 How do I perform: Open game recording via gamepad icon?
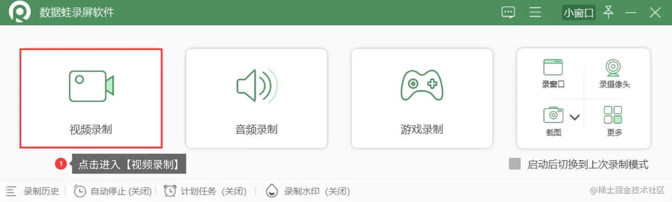point(422,85)
